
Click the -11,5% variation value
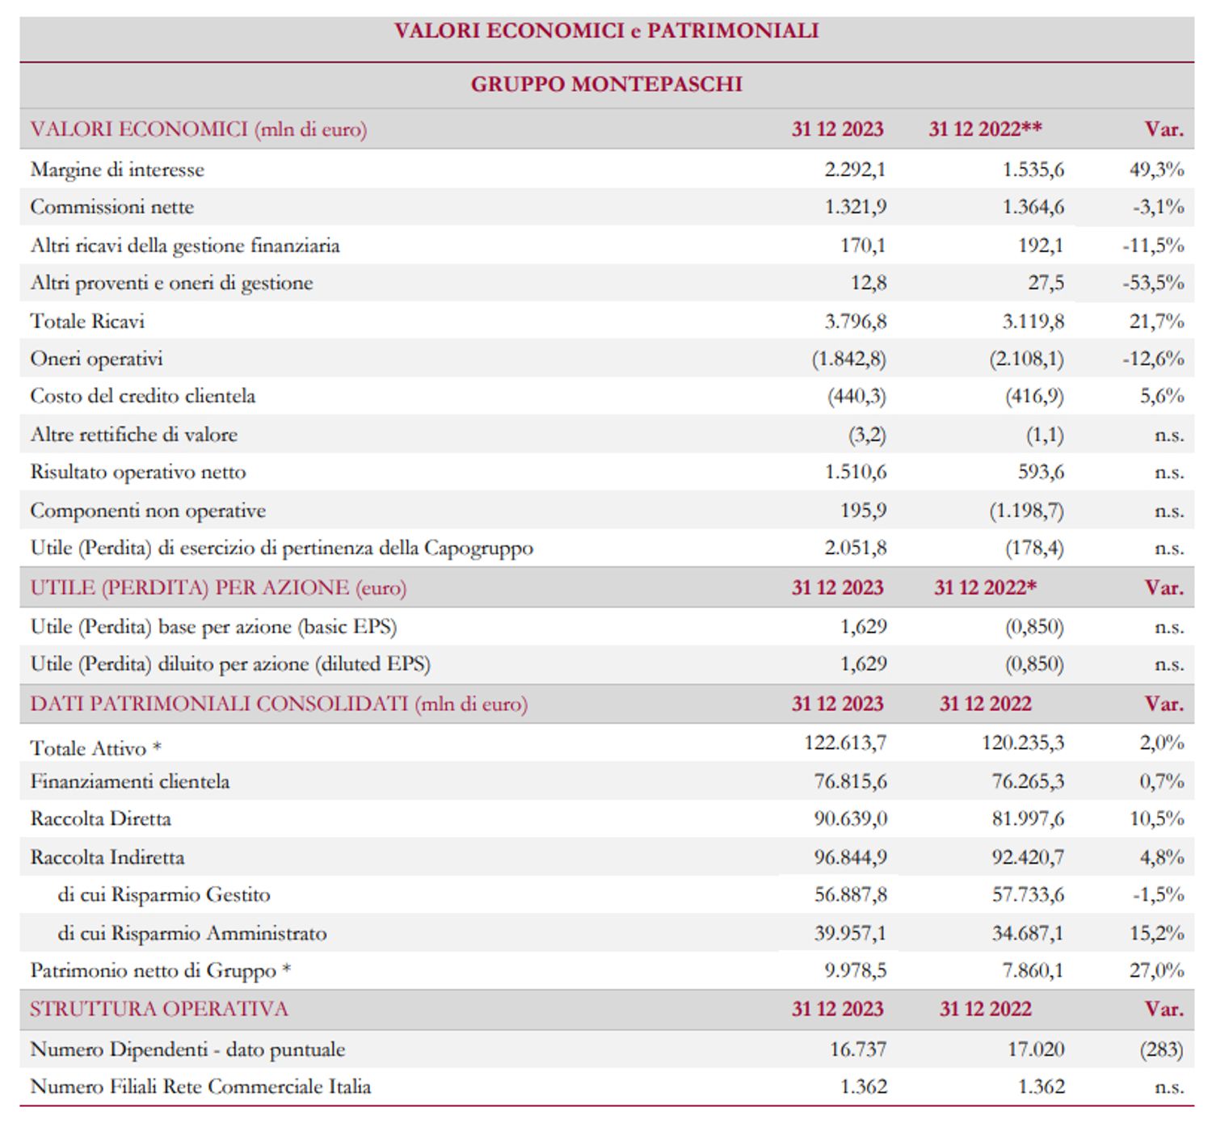coord(1153,246)
